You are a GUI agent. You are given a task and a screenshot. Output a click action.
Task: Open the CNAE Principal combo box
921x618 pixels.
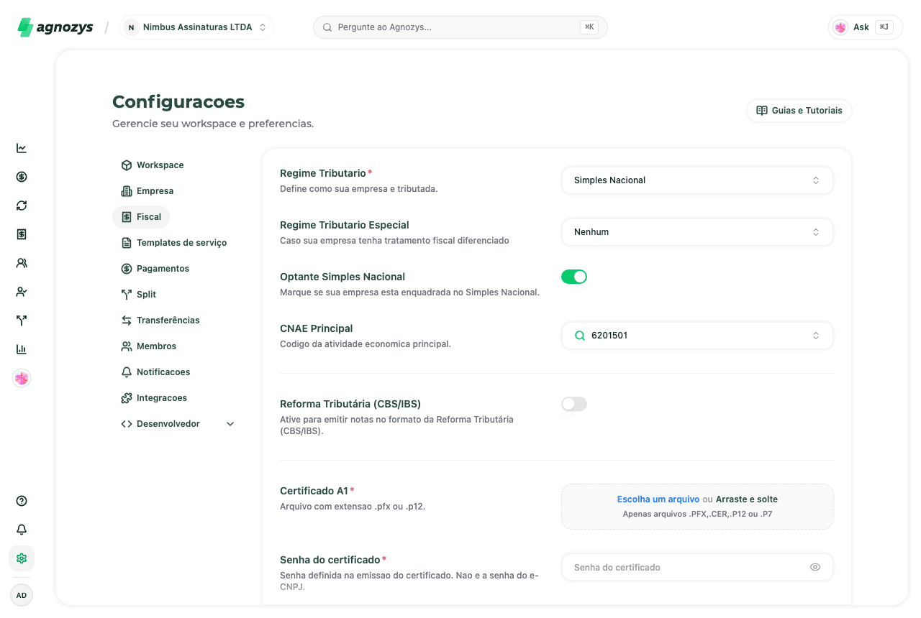click(697, 336)
